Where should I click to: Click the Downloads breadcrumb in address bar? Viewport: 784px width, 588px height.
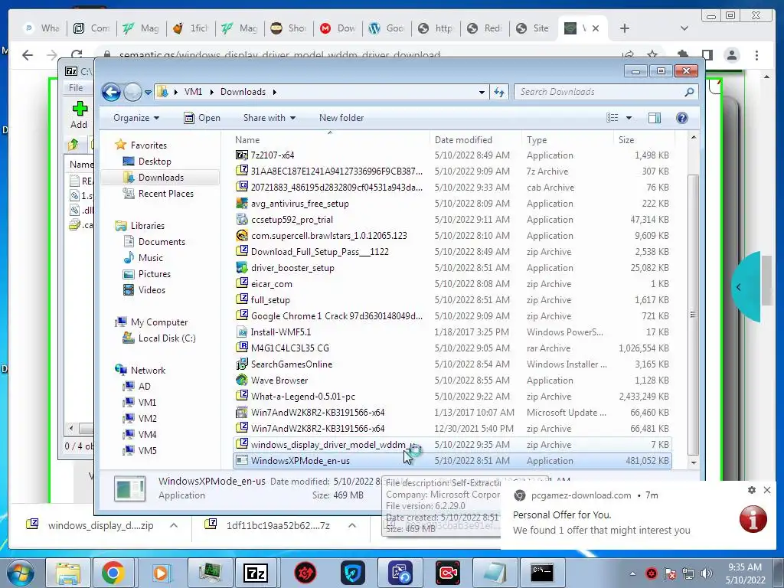point(243,92)
